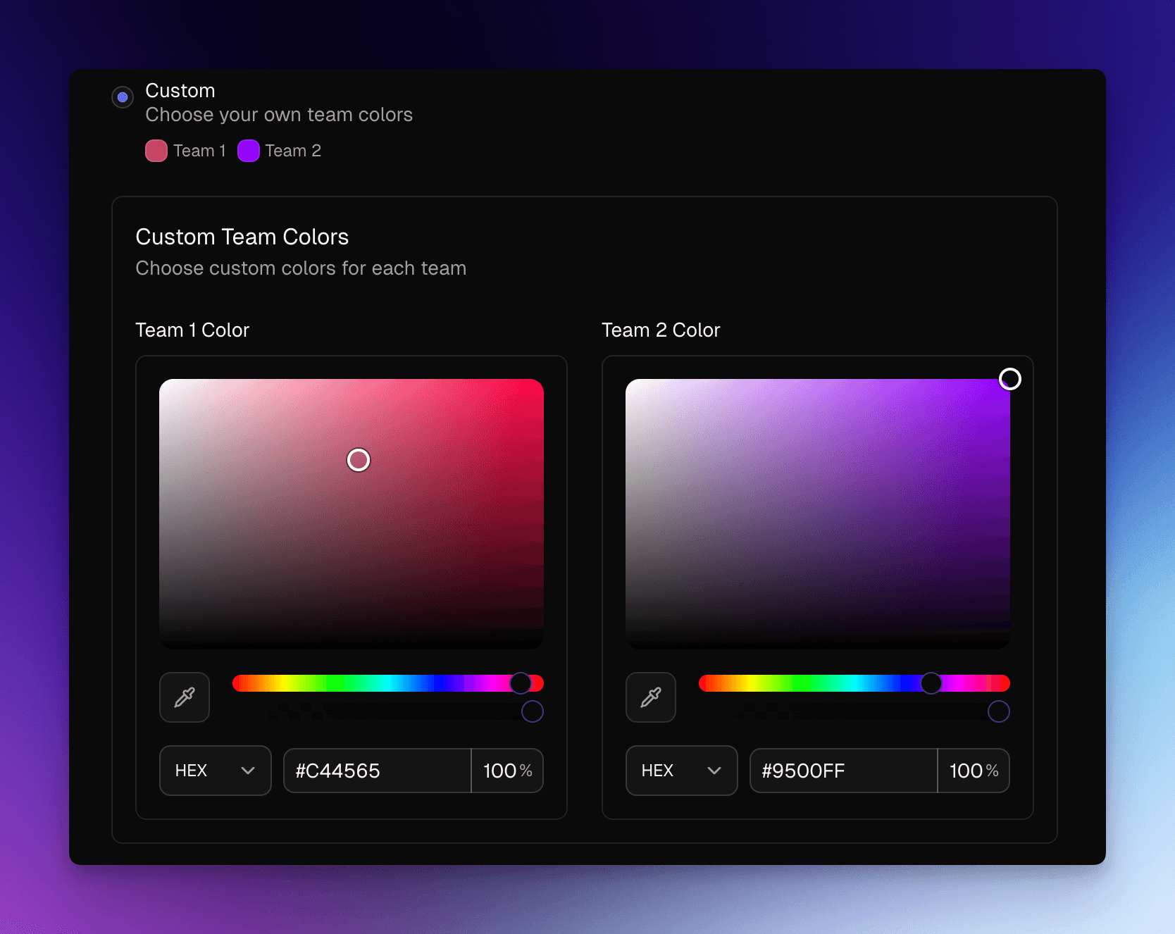This screenshot has width=1175, height=934.
Task: Click the Team 1 saturation picker handle
Action: tap(358, 459)
